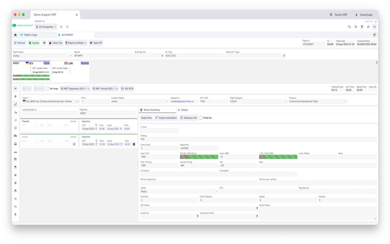Click the Sector Notes text area
Image resolution: width=390 pixels, height=244 pixels.
(318, 213)
